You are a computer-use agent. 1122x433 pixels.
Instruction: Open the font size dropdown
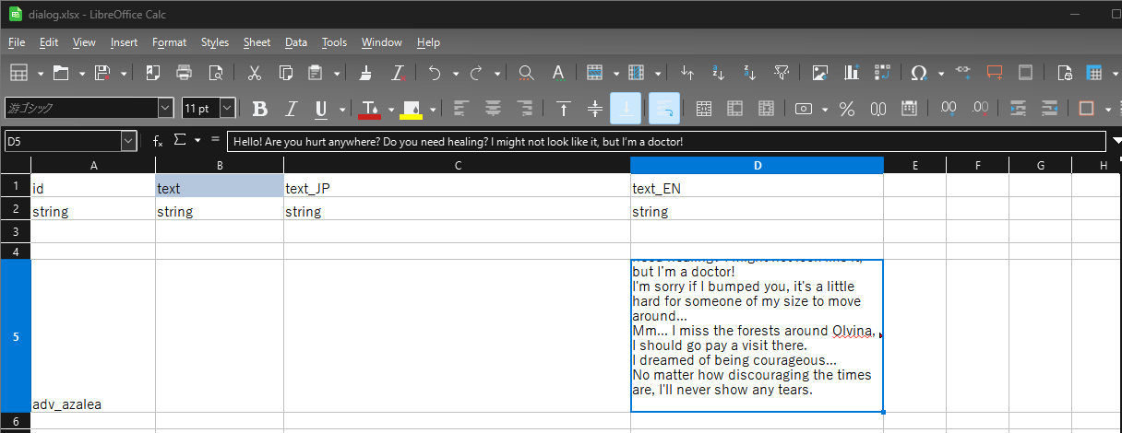226,109
